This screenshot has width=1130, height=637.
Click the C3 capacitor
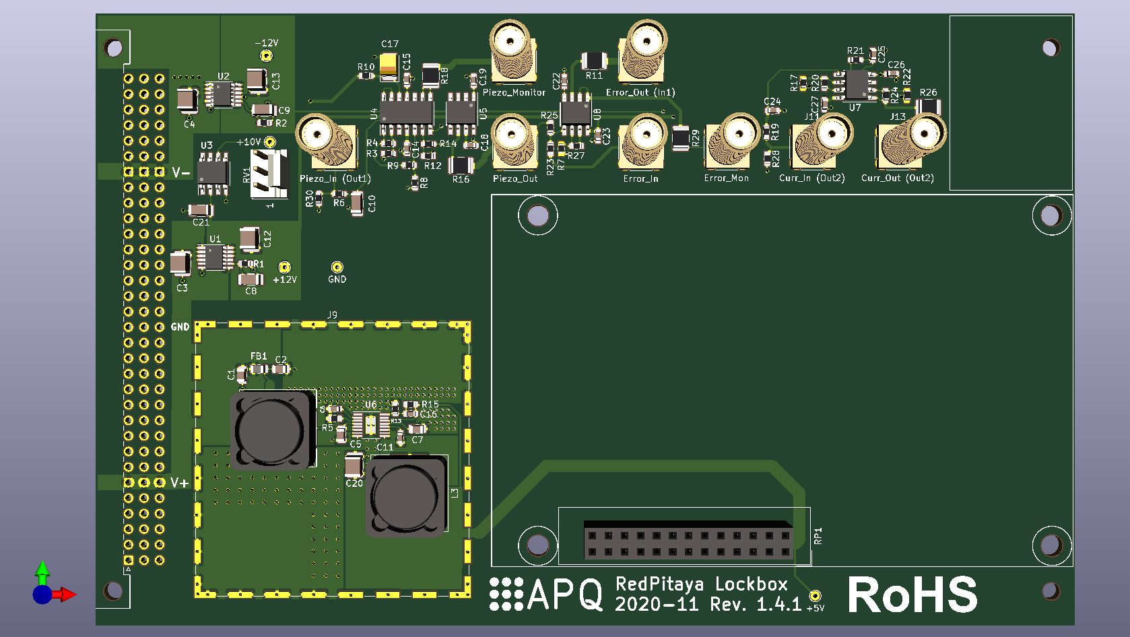pos(180,263)
